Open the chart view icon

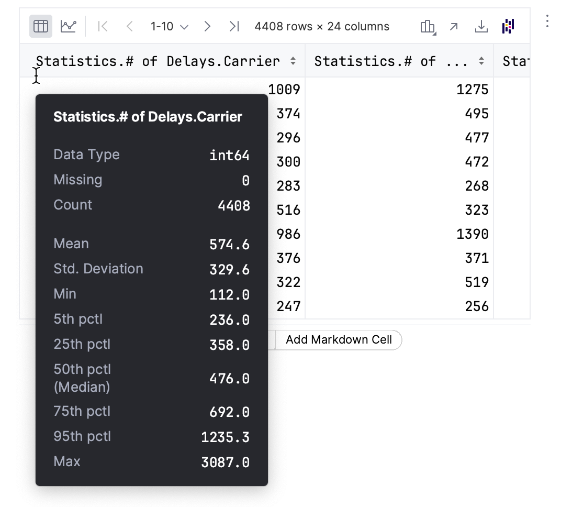pos(69,26)
